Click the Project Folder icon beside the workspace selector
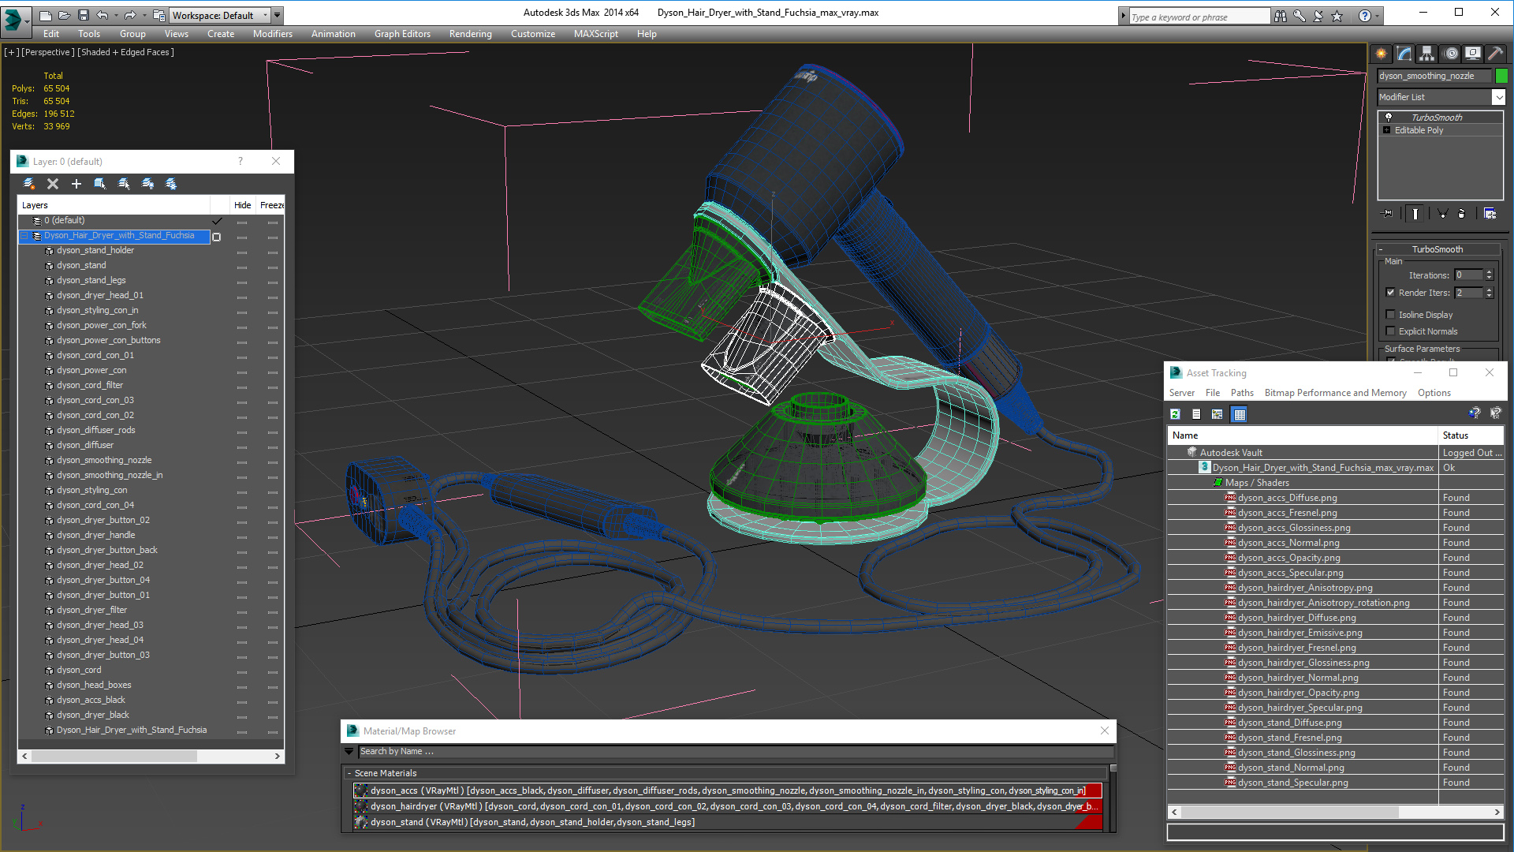Image resolution: width=1514 pixels, height=852 pixels. 159,15
